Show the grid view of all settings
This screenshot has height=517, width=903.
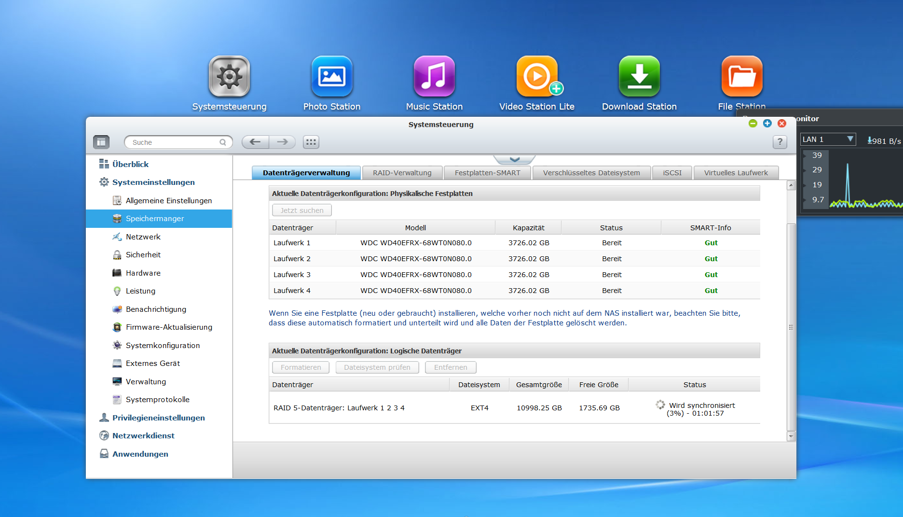311,142
